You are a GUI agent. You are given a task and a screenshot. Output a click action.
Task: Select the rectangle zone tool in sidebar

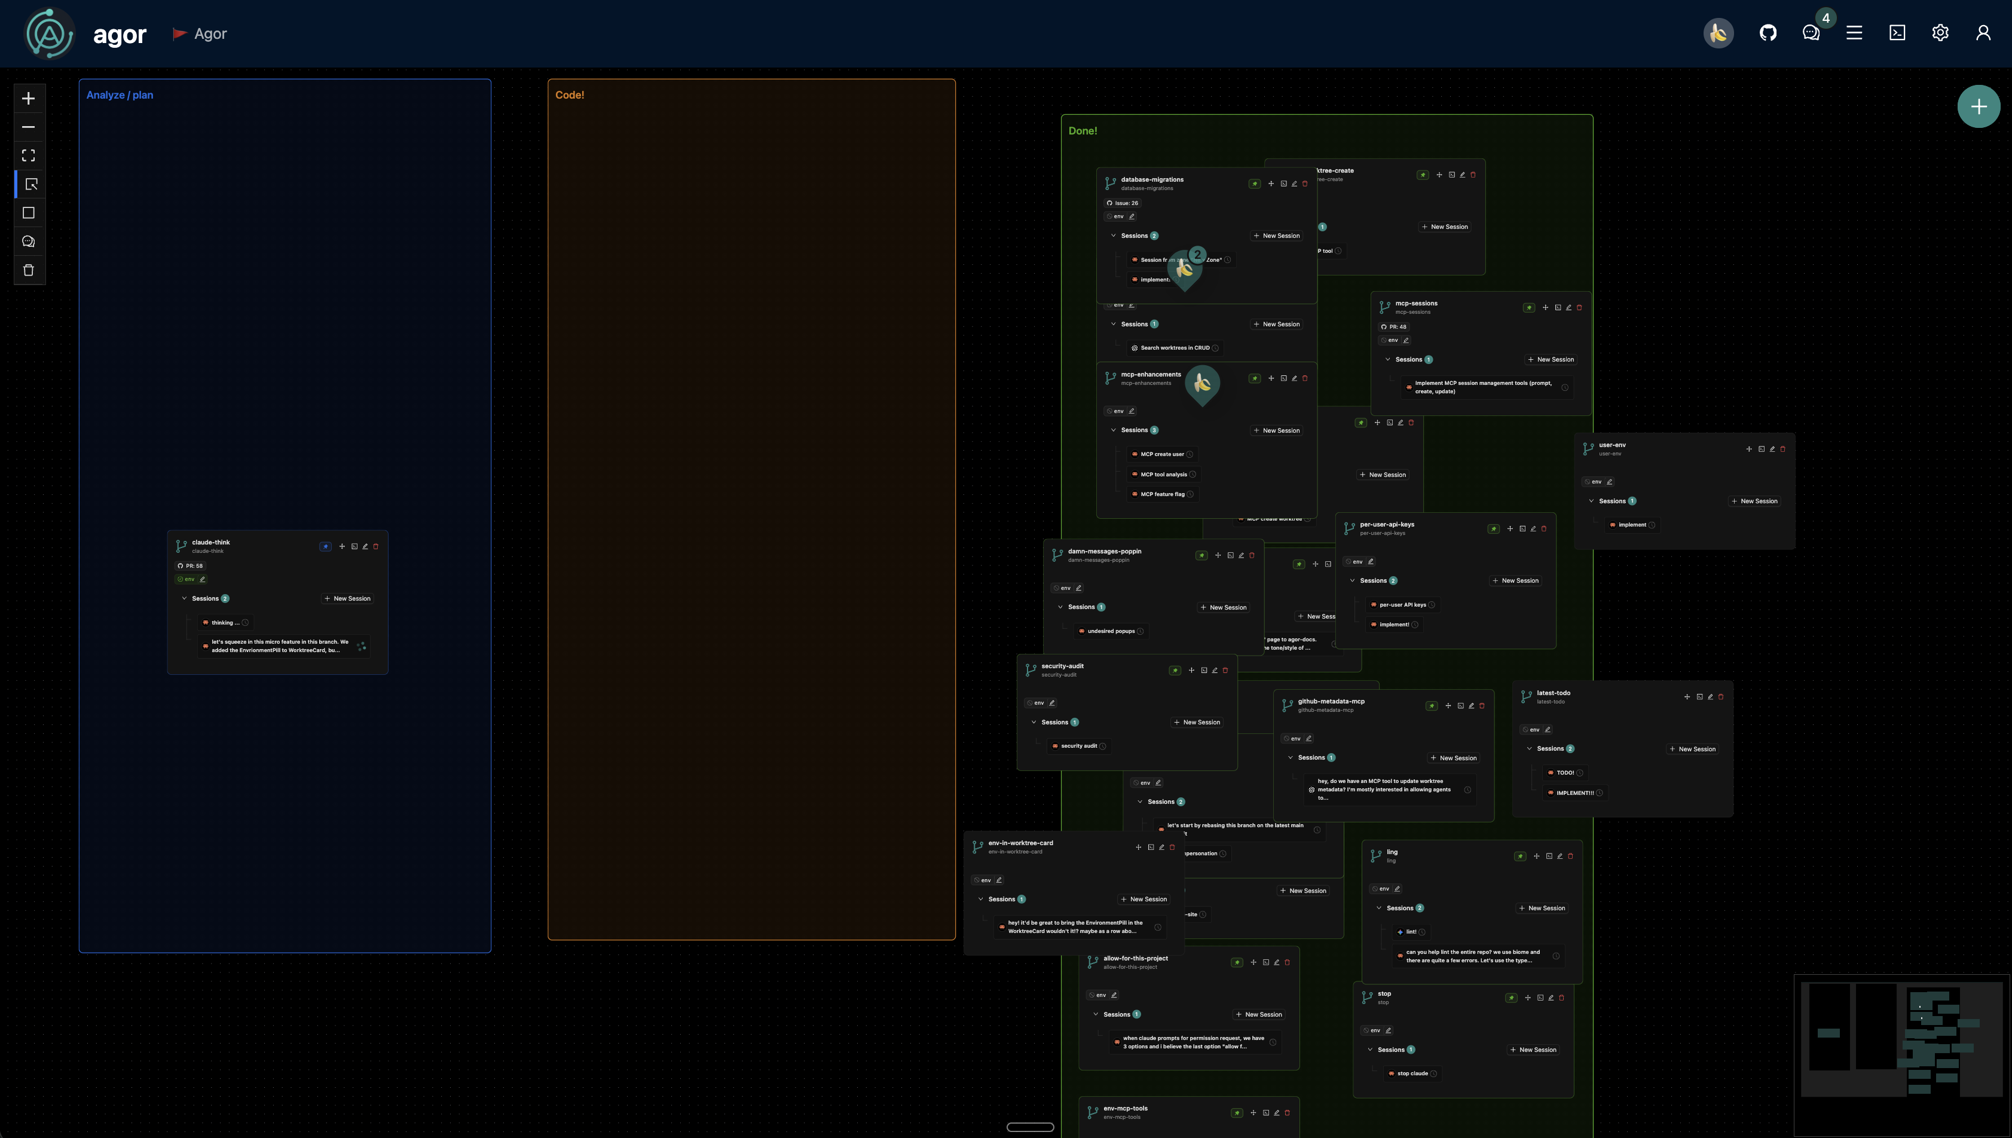[28, 212]
